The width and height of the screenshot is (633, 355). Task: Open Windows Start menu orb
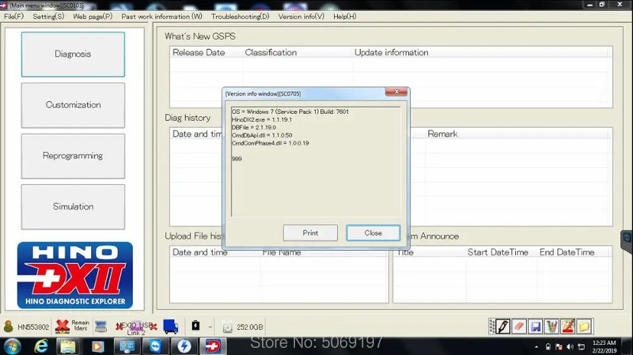[x=12, y=347]
